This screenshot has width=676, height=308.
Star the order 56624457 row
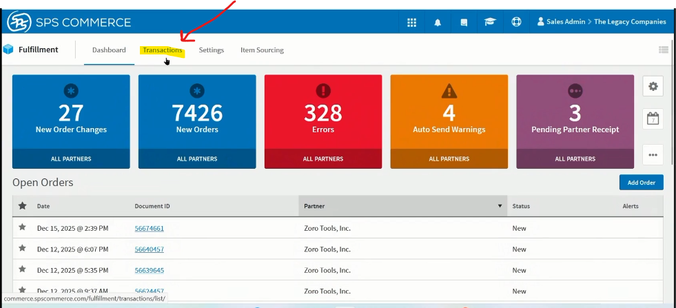tap(23, 290)
